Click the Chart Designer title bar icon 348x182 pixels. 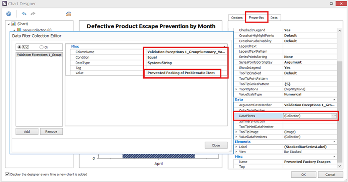coord(4,3)
